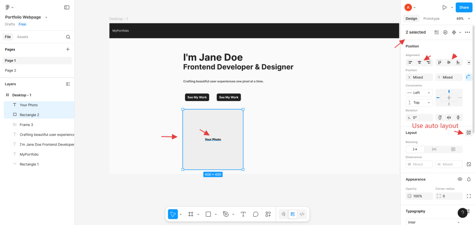
Task: Switch to Dev Mode toggle in toolbar
Action: coord(302,214)
